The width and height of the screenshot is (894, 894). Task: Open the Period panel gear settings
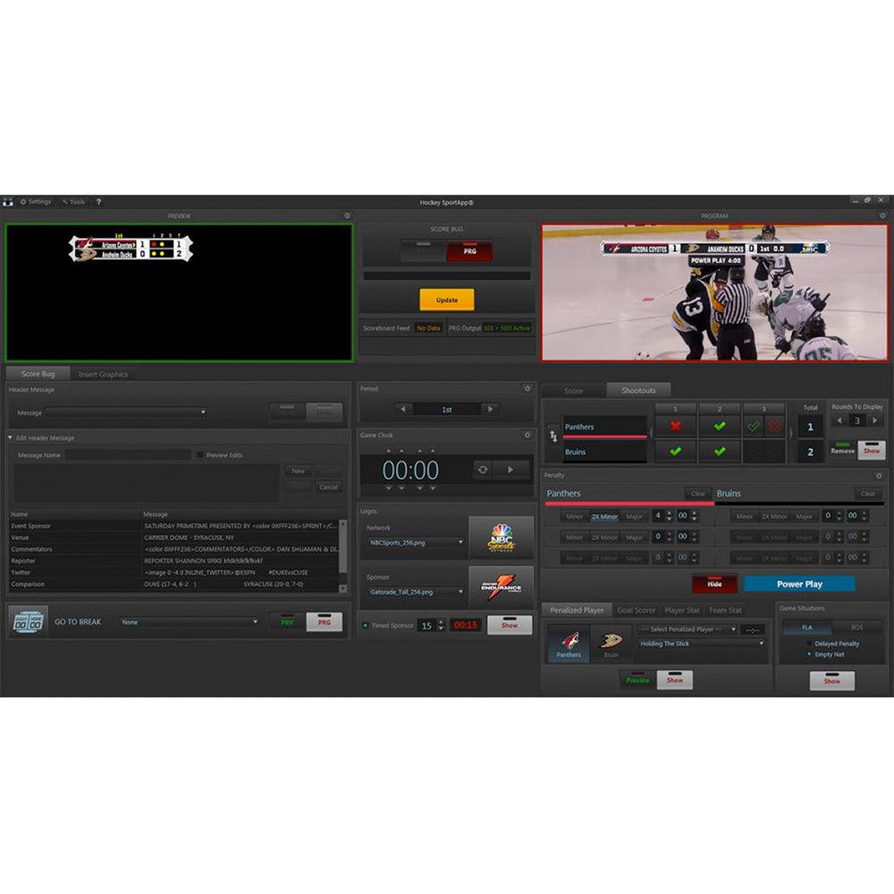(x=527, y=389)
